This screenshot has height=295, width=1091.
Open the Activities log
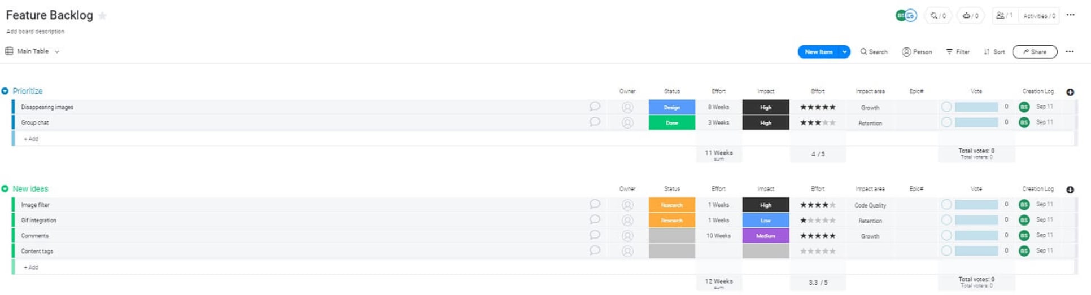pos(1039,16)
